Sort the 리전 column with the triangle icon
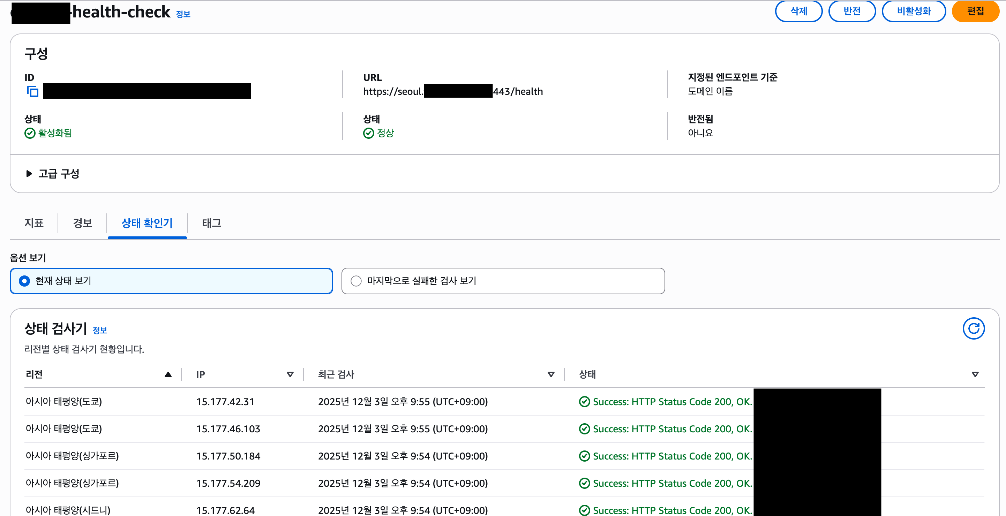The height and width of the screenshot is (516, 1006). pyautogui.click(x=168, y=374)
